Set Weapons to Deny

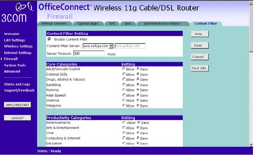138,106
